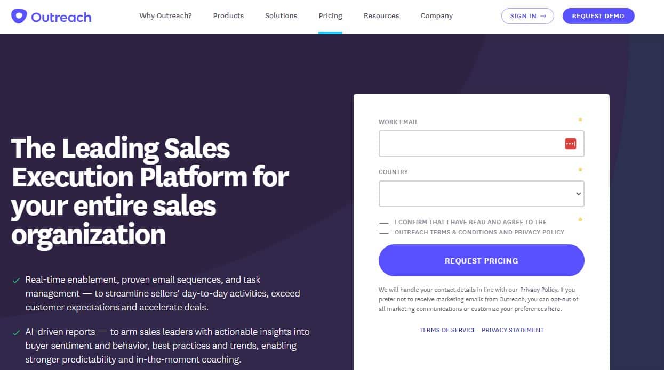Go to the Pricing tab

tap(330, 16)
